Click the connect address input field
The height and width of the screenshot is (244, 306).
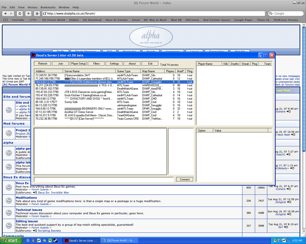click(104, 179)
